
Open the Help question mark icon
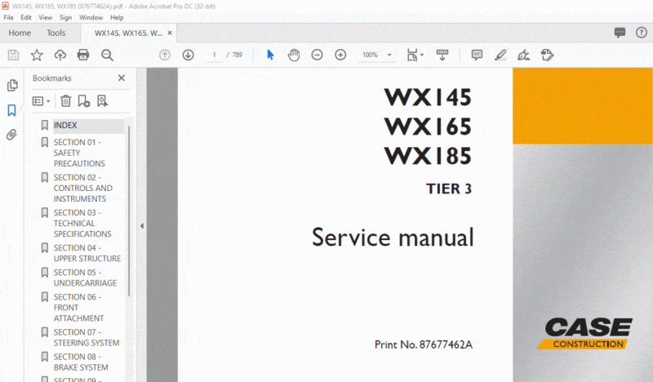coord(642,33)
